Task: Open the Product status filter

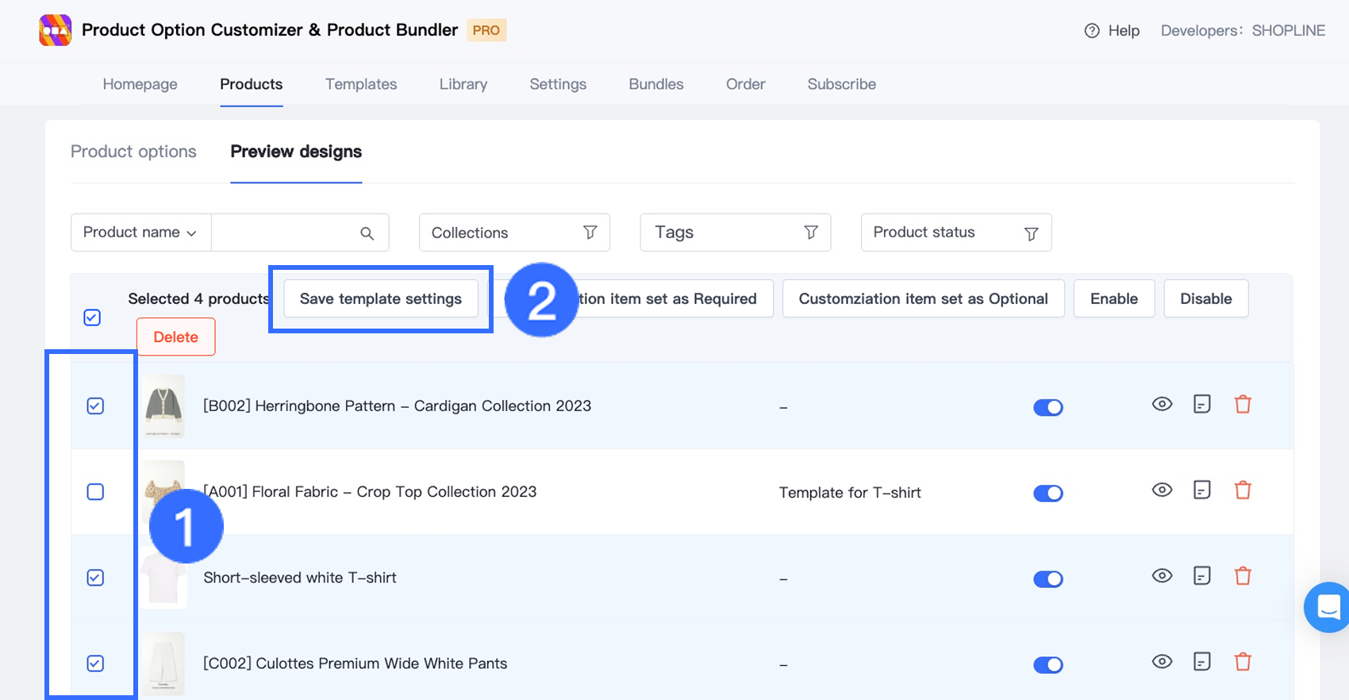Action: point(955,233)
